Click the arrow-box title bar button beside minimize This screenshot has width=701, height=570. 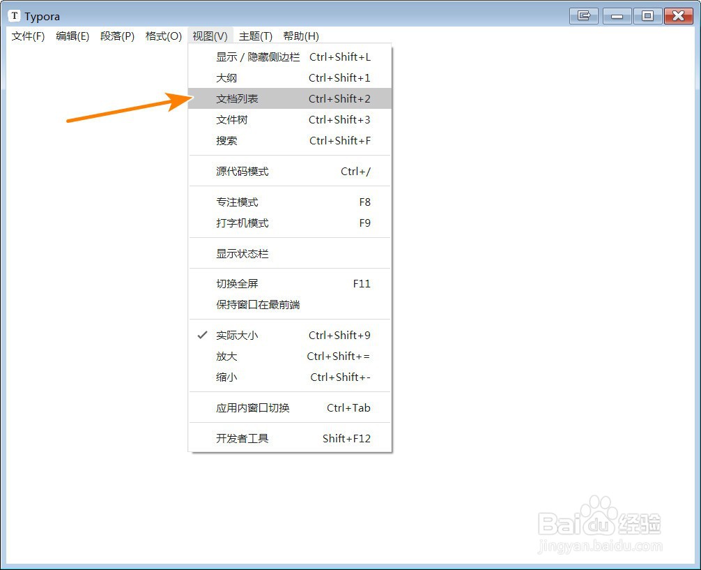pos(584,16)
